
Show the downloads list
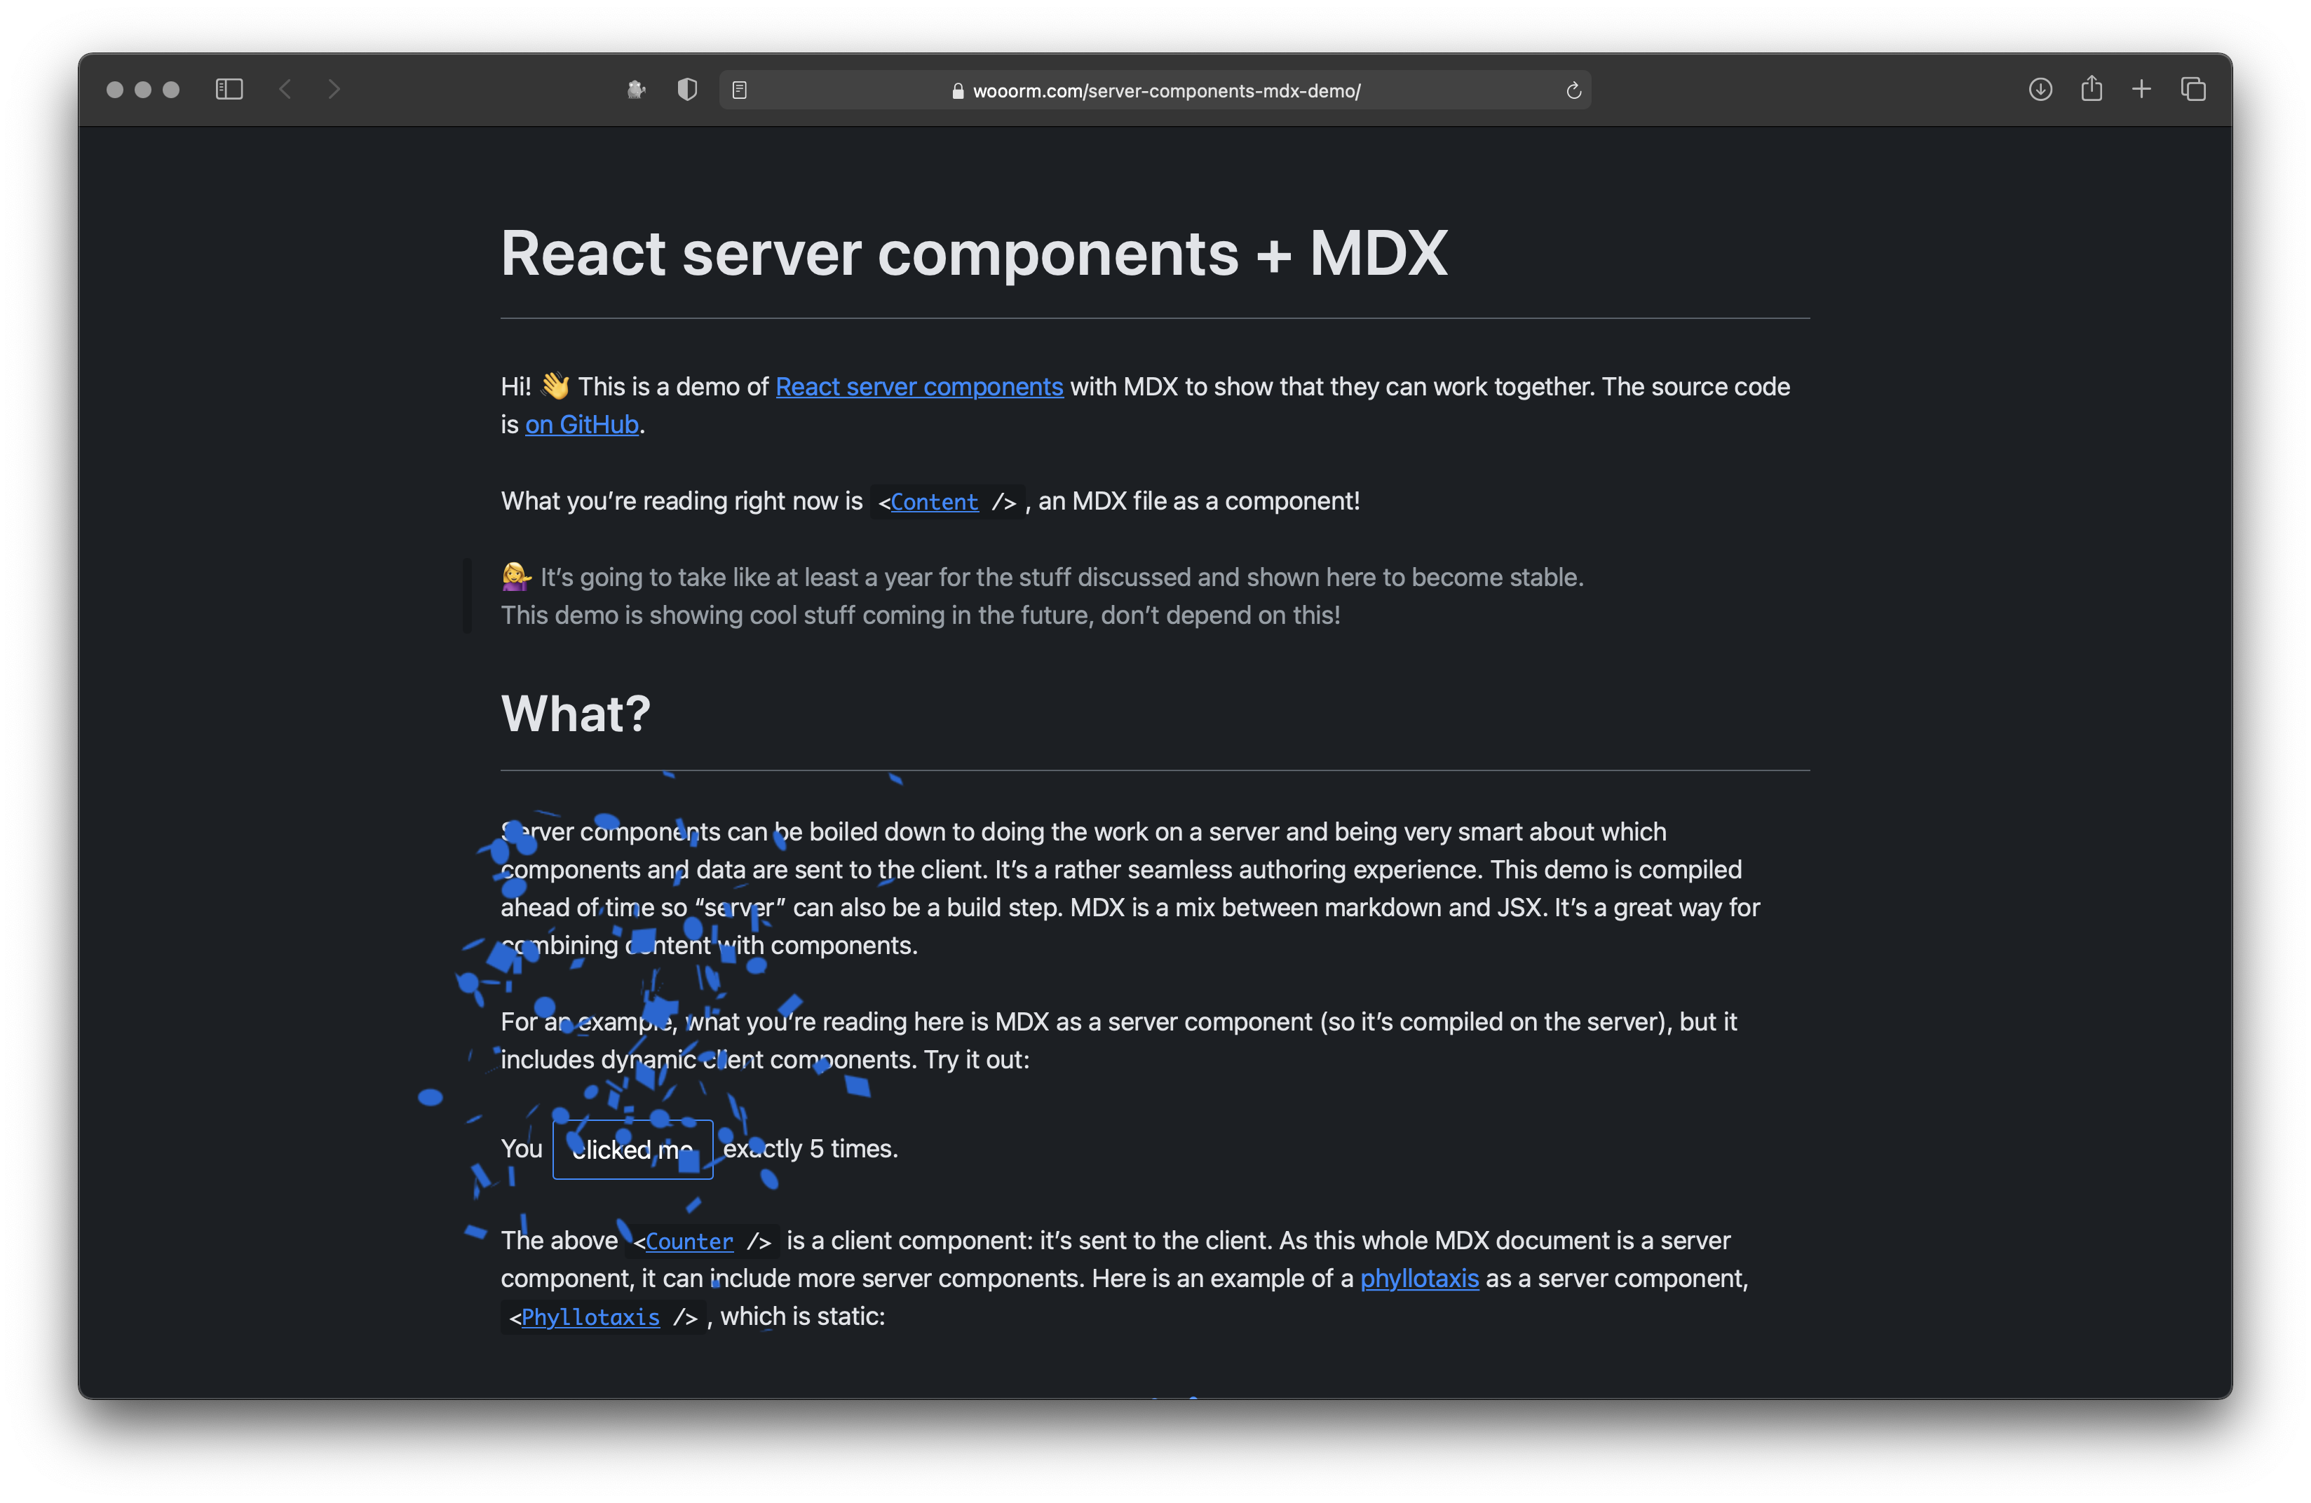coord(2040,89)
